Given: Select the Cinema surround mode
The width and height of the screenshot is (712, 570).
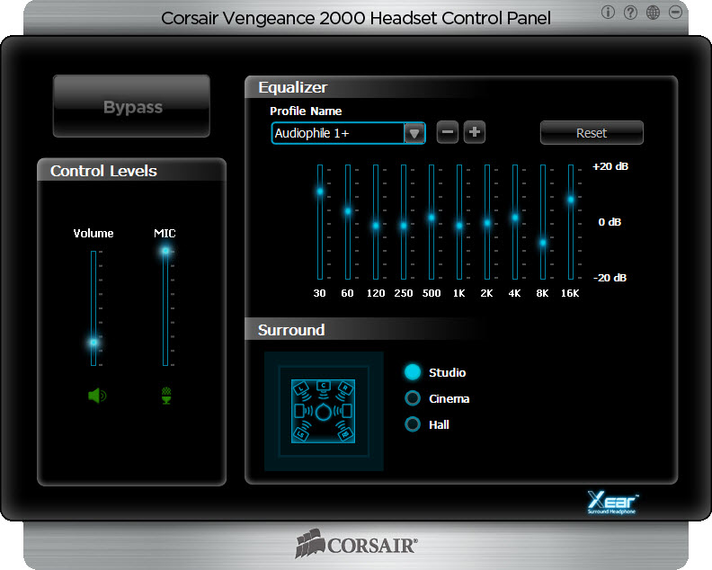Looking at the screenshot, I should point(413,398).
